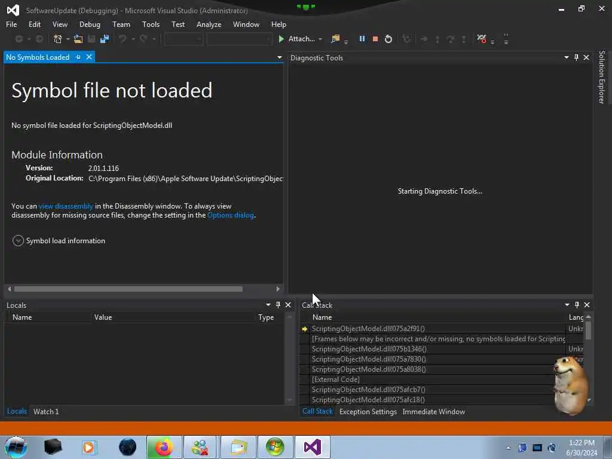Viewport: 612px width, 459px height.
Task: Open the Test menu
Action: pos(178,24)
